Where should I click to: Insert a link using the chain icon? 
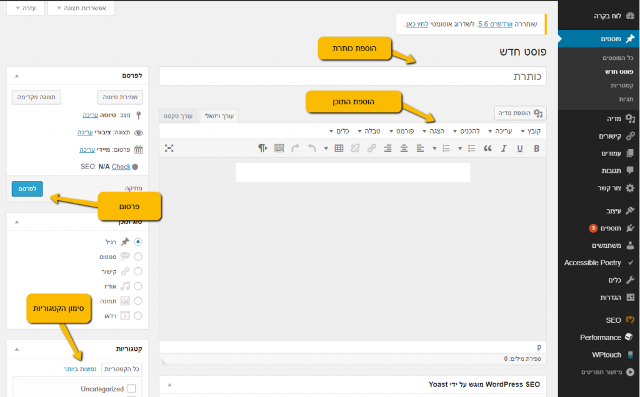[x=371, y=148]
